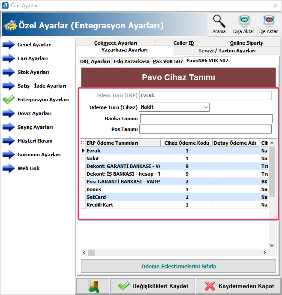Select the Pax VUK 507 sub-tab
This screenshot has width=282, height=295.
(x=168, y=61)
